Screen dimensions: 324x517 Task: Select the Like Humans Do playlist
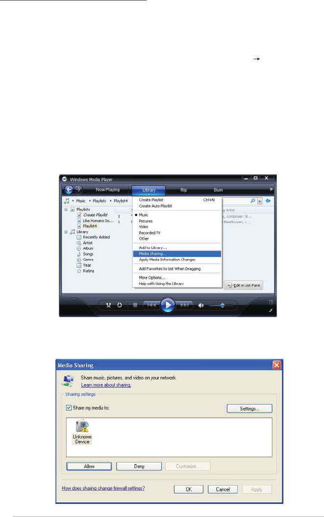98,221
